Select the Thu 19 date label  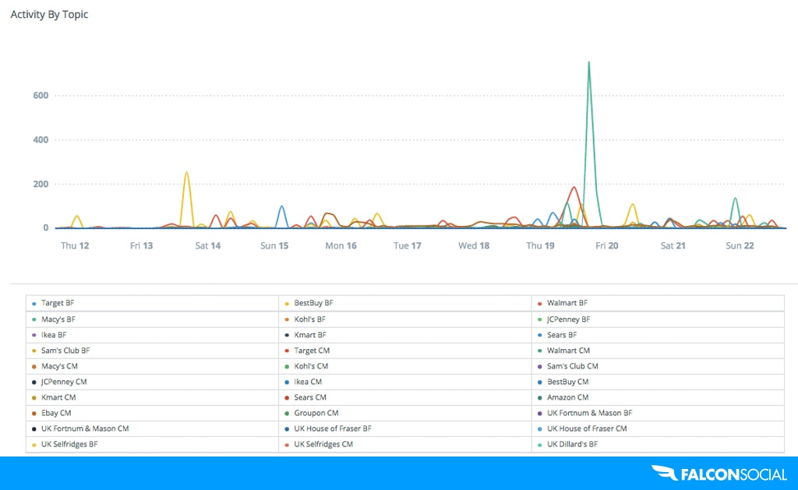(x=540, y=245)
